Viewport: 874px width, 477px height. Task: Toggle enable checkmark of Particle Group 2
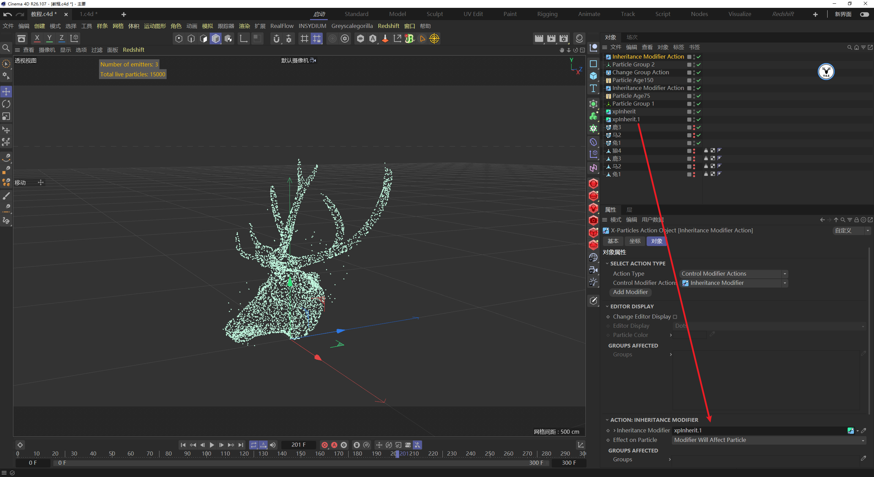click(x=699, y=65)
